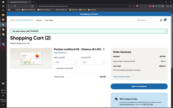This screenshot has width=173, height=108.
Task: Go forward in browser history
Action: click(x=12, y=6)
